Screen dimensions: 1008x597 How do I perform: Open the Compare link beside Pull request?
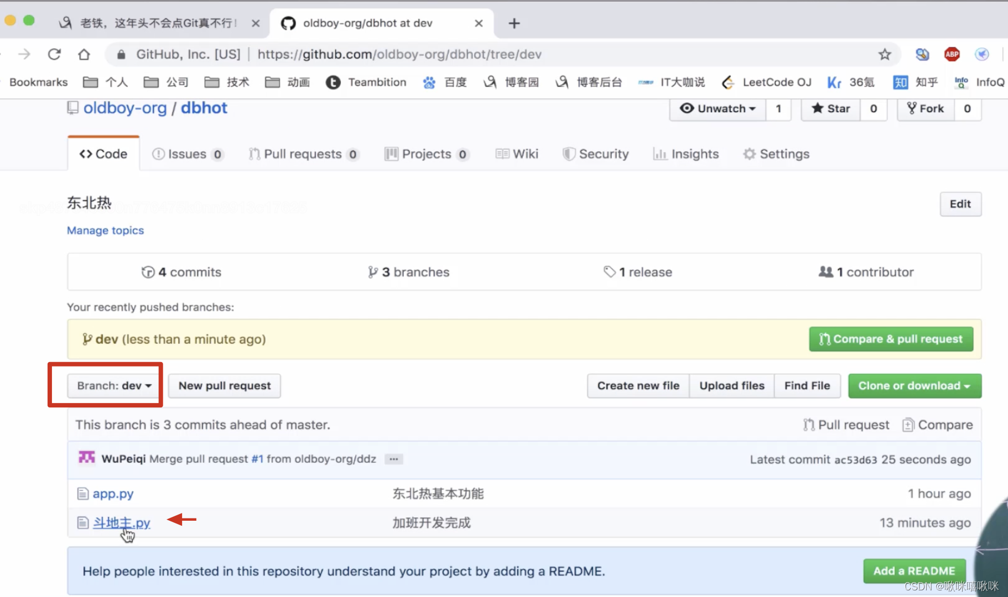tap(938, 425)
